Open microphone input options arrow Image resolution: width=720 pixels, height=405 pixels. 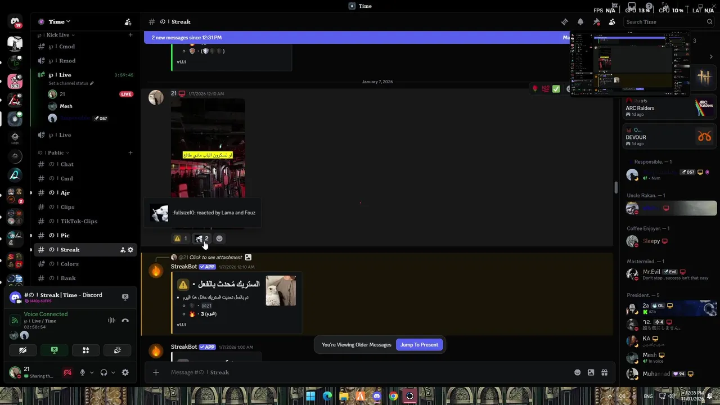(92, 372)
